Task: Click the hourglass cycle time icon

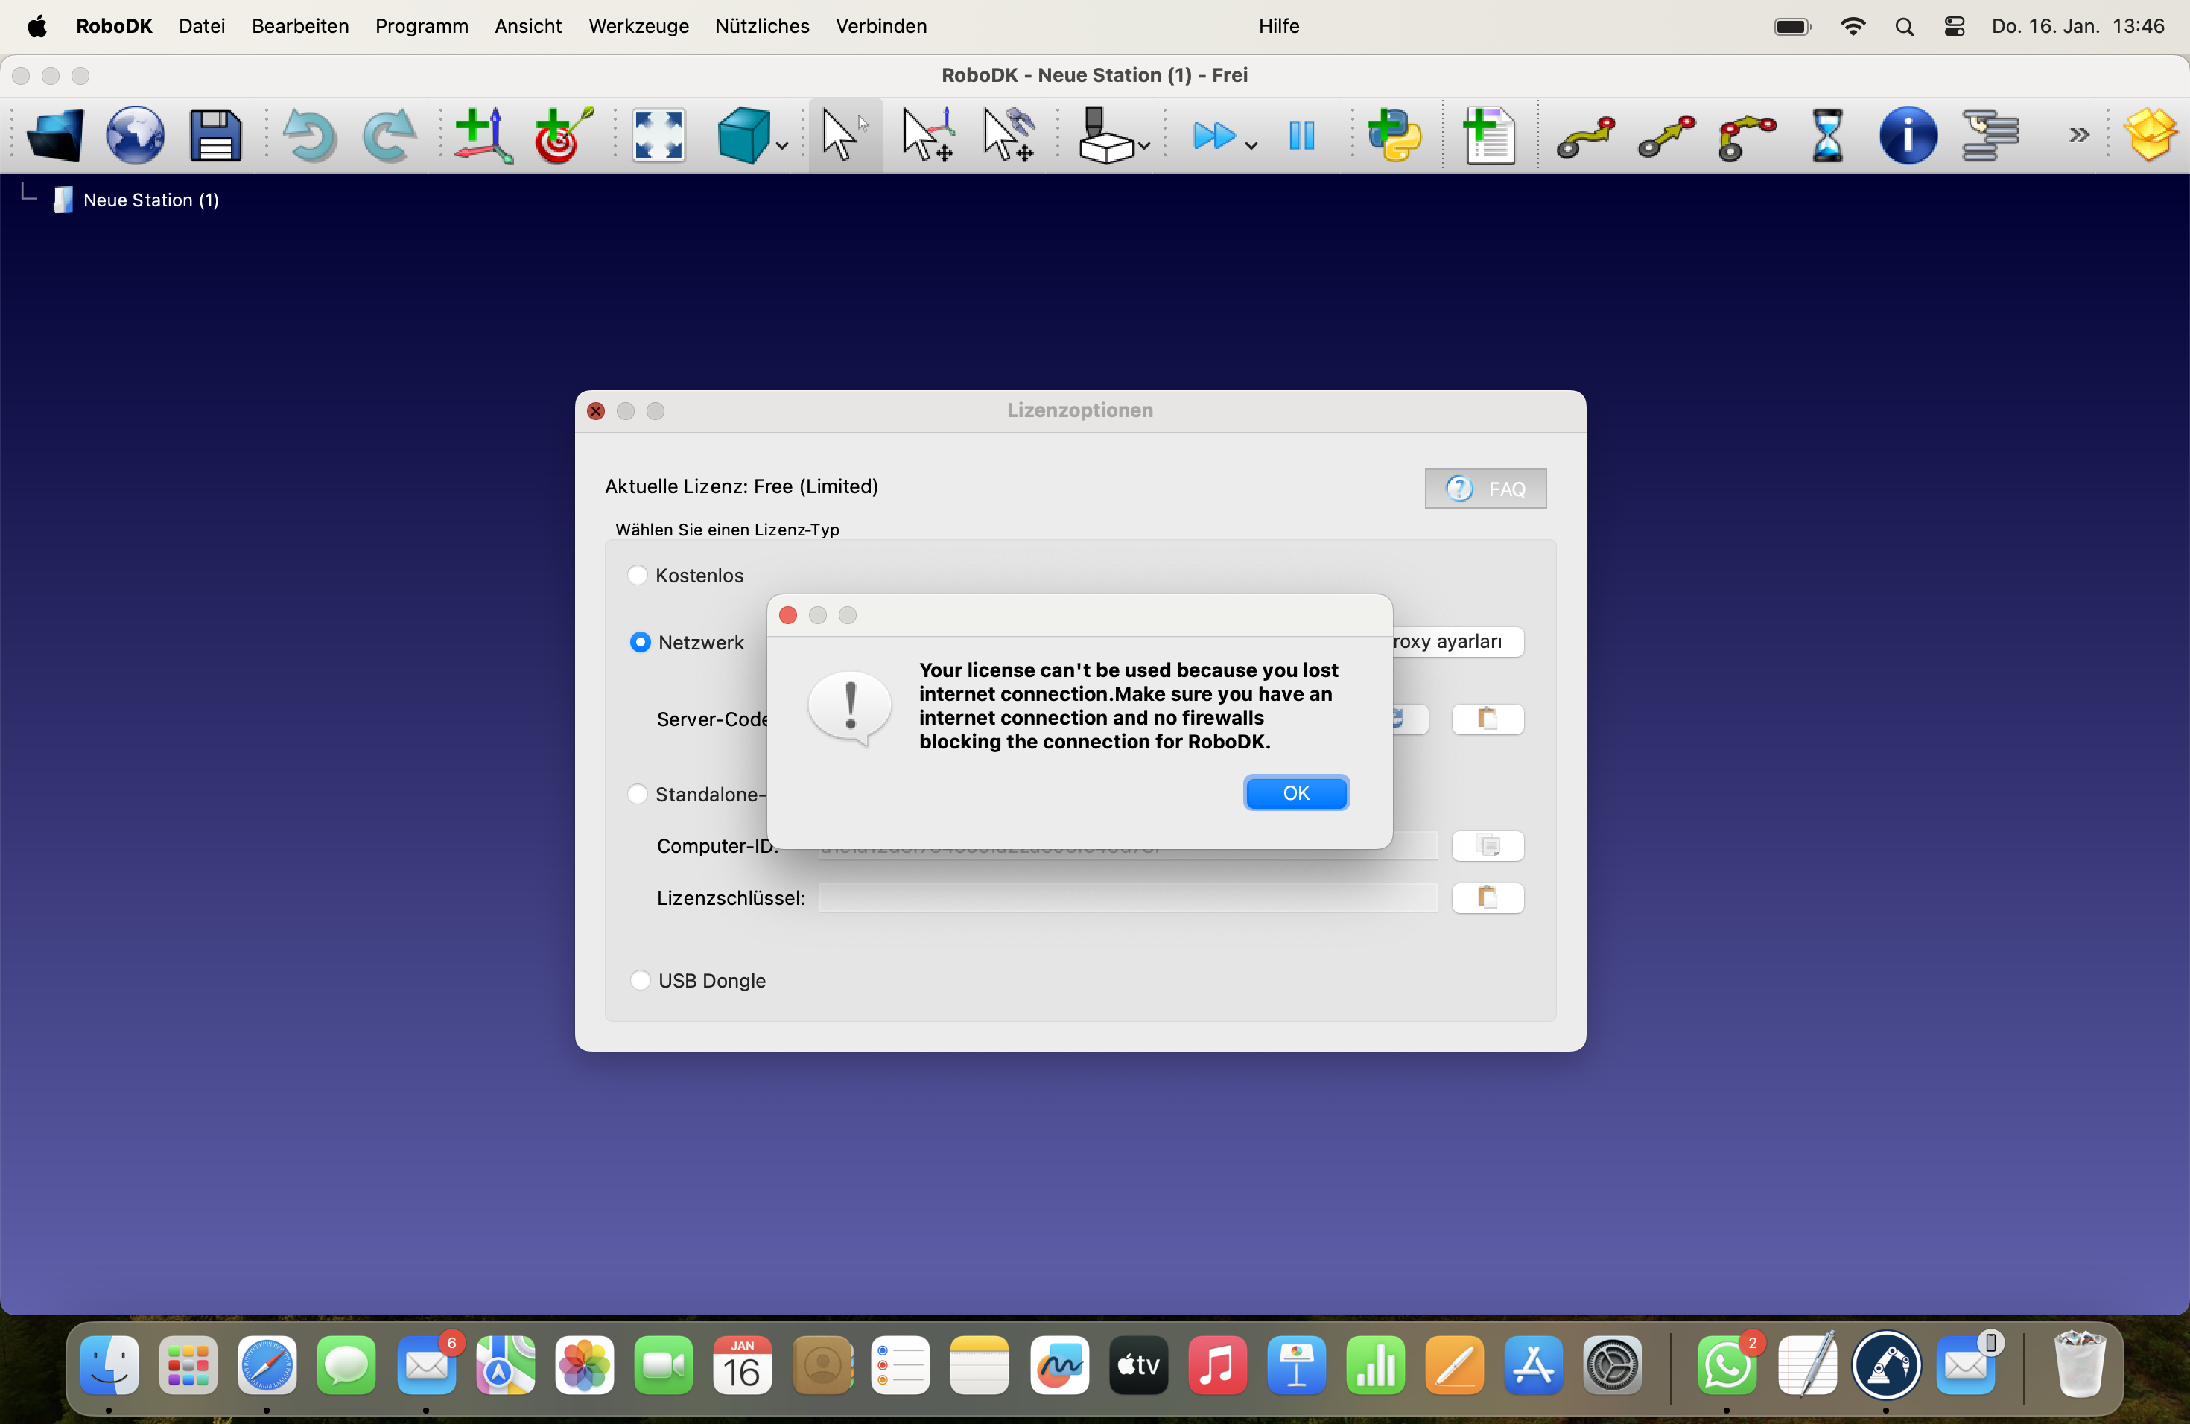Action: click(1827, 136)
